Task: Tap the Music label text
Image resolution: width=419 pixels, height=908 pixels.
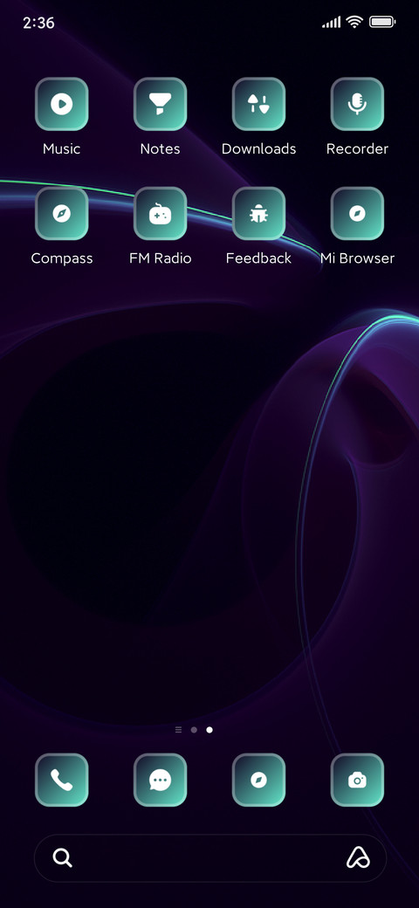Action: click(x=61, y=148)
